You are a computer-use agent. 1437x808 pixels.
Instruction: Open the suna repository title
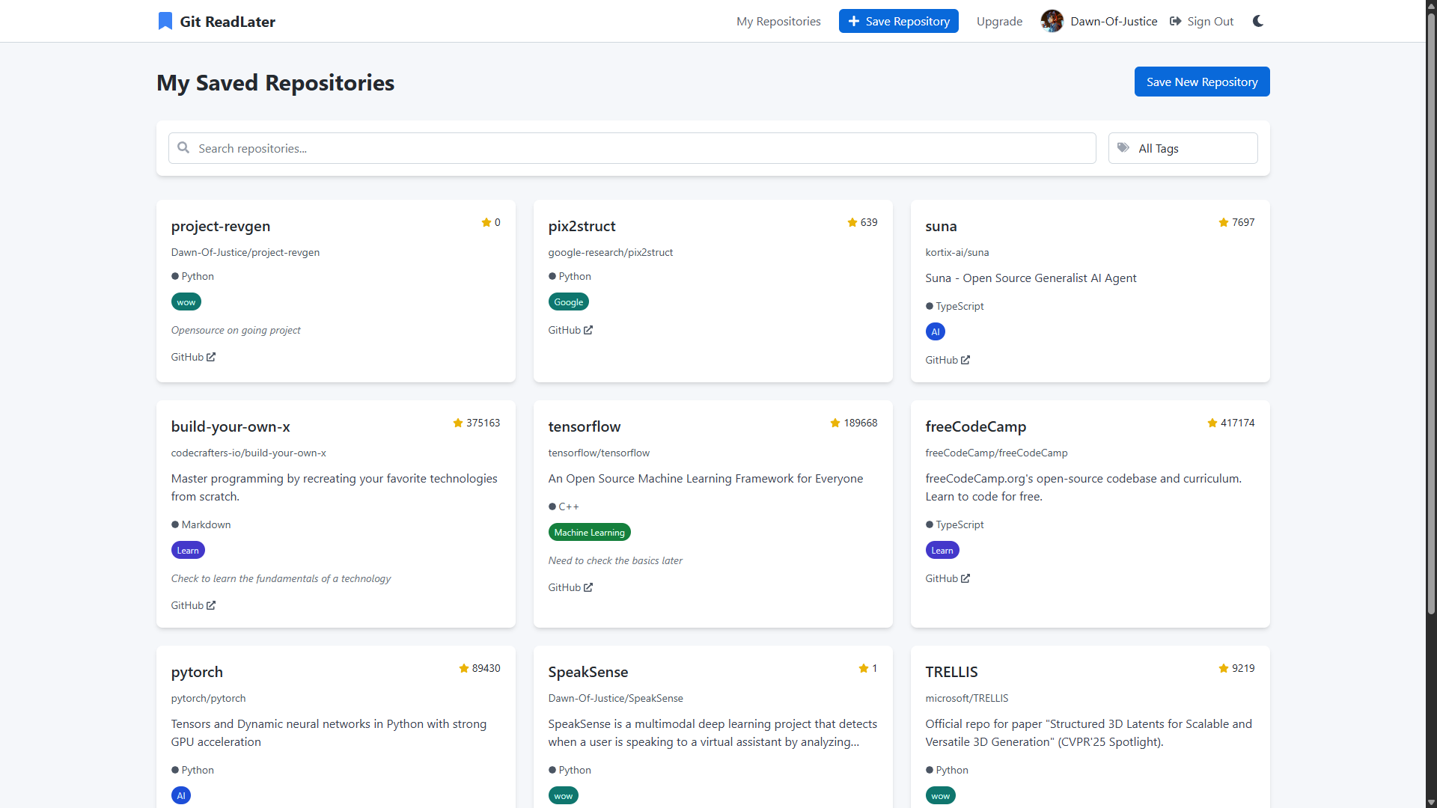point(942,226)
